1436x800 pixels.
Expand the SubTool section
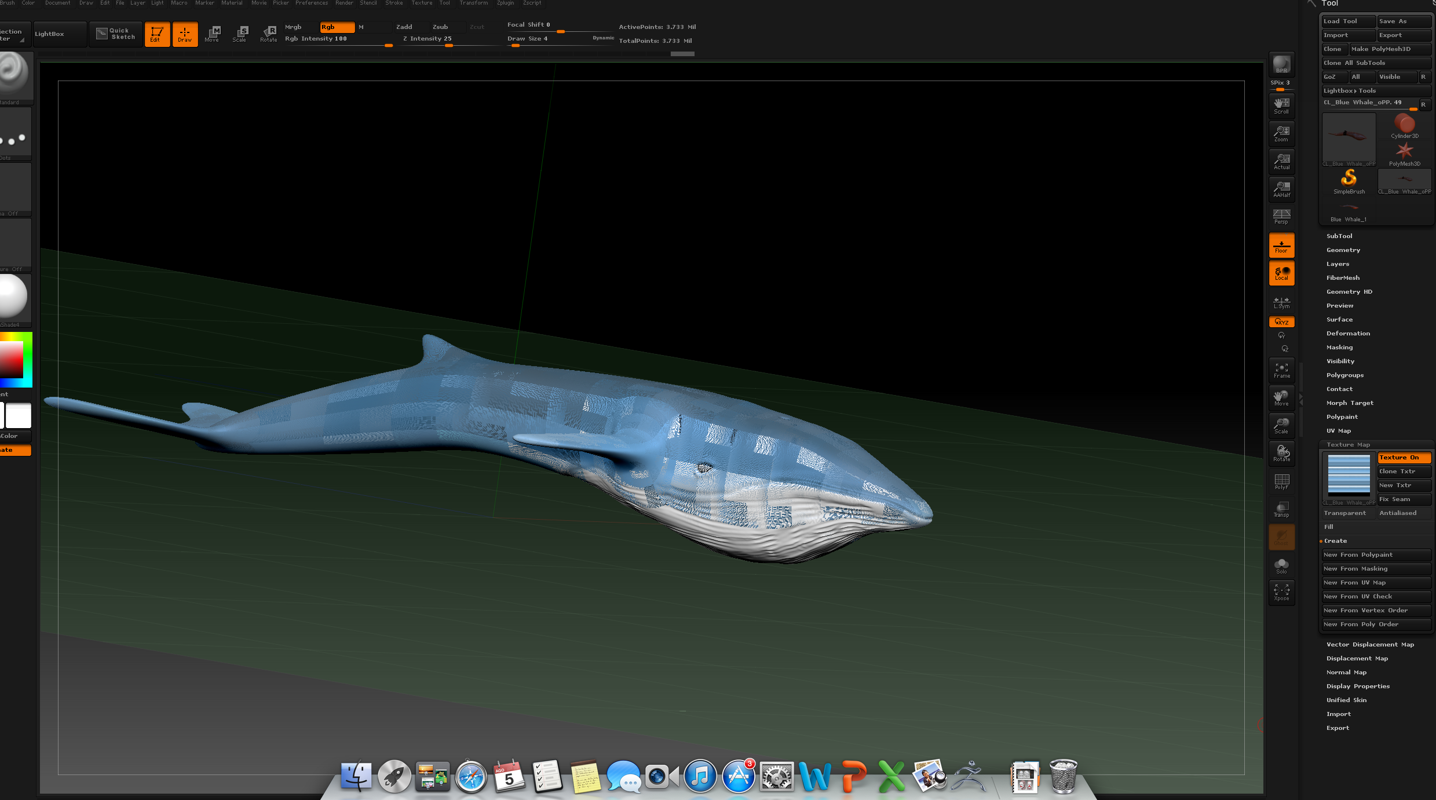(1339, 236)
